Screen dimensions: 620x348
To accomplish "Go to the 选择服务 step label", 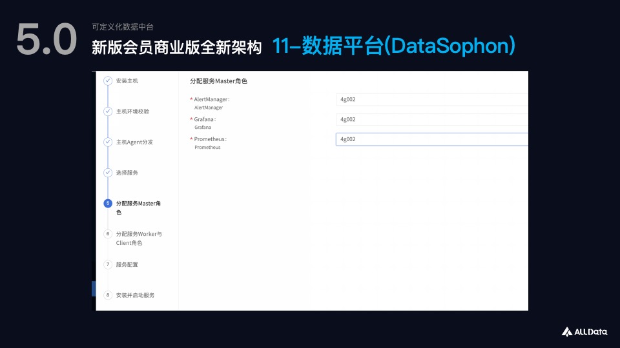I will pos(127,173).
